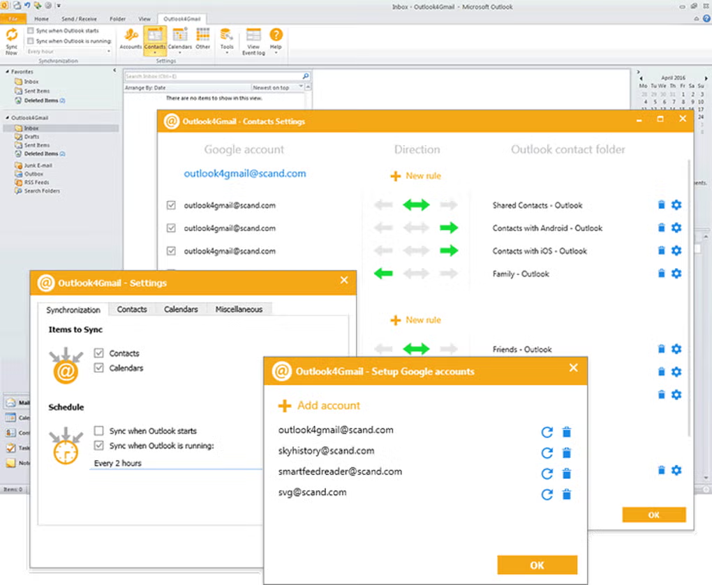Click Add account in Setup Google accounts

(319, 405)
